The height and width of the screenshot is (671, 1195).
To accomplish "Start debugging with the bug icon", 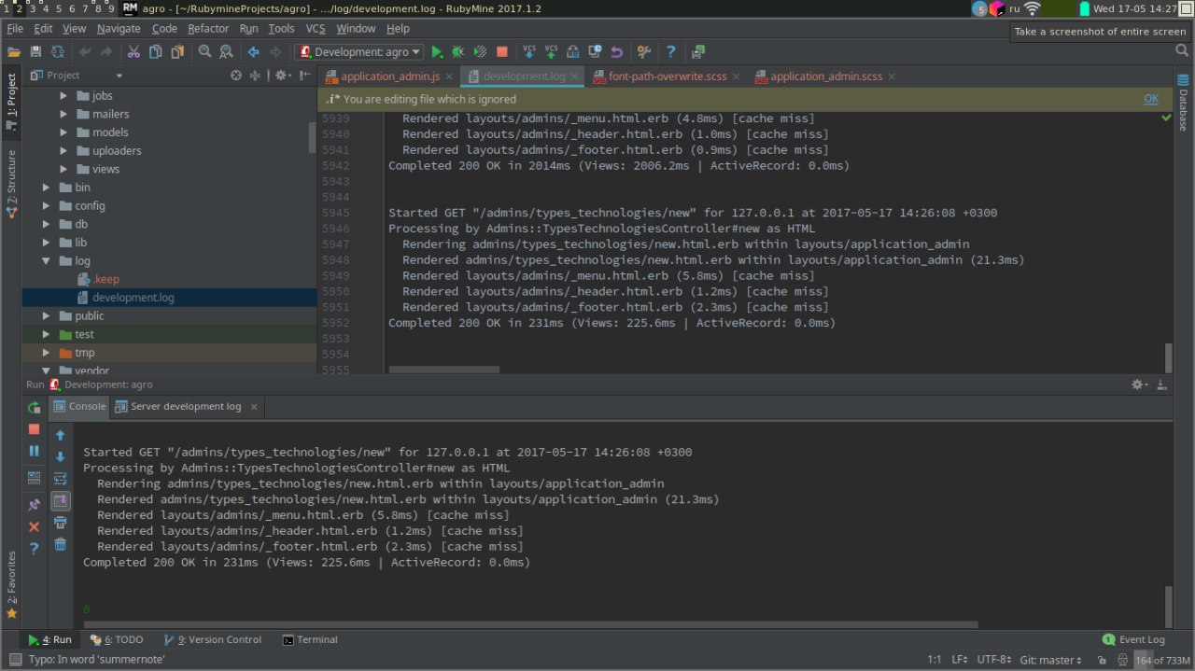I will (457, 52).
